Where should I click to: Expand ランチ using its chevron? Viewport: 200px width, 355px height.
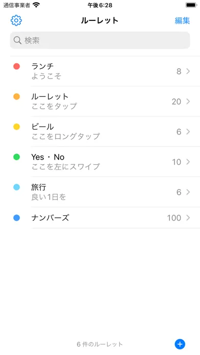pos(188,71)
